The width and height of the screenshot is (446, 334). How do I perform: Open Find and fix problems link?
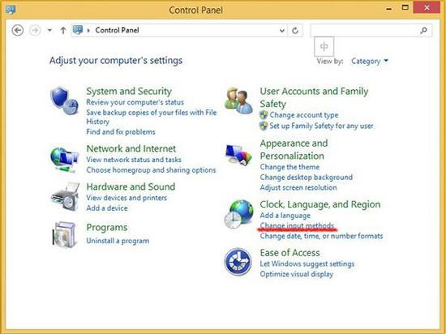click(121, 132)
